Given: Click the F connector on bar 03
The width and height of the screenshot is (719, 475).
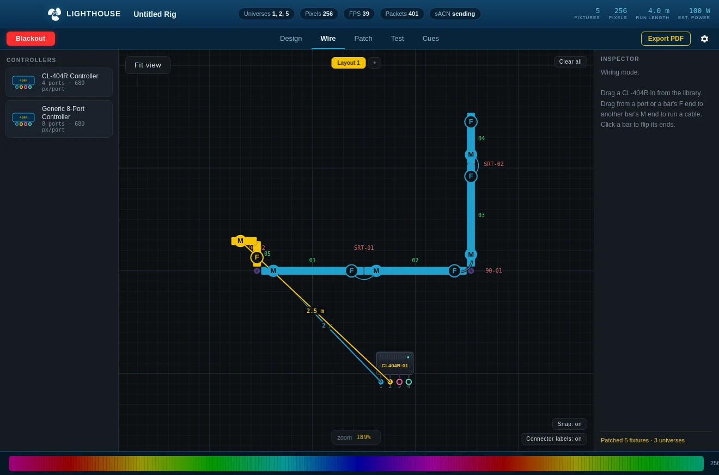Looking at the screenshot, I should coord(471,176).
